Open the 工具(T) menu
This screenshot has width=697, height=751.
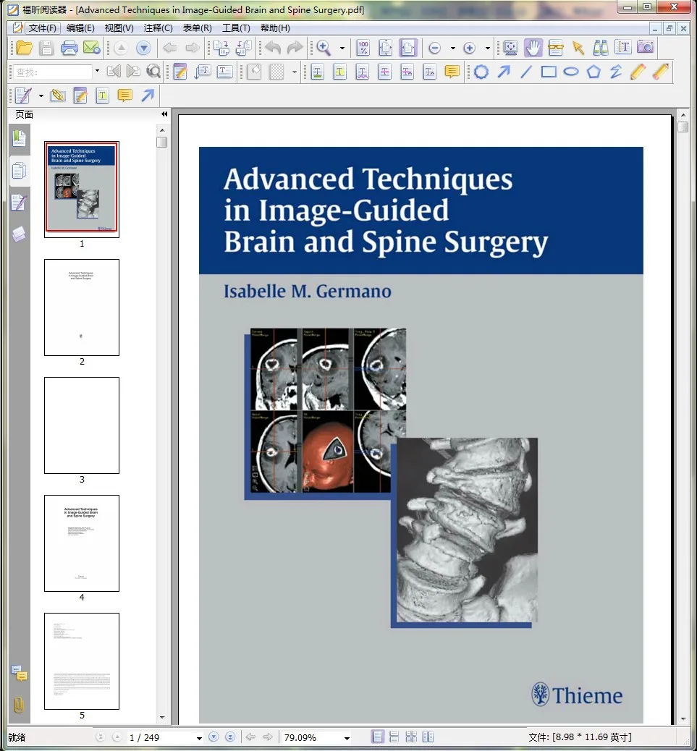coord(236,28)
